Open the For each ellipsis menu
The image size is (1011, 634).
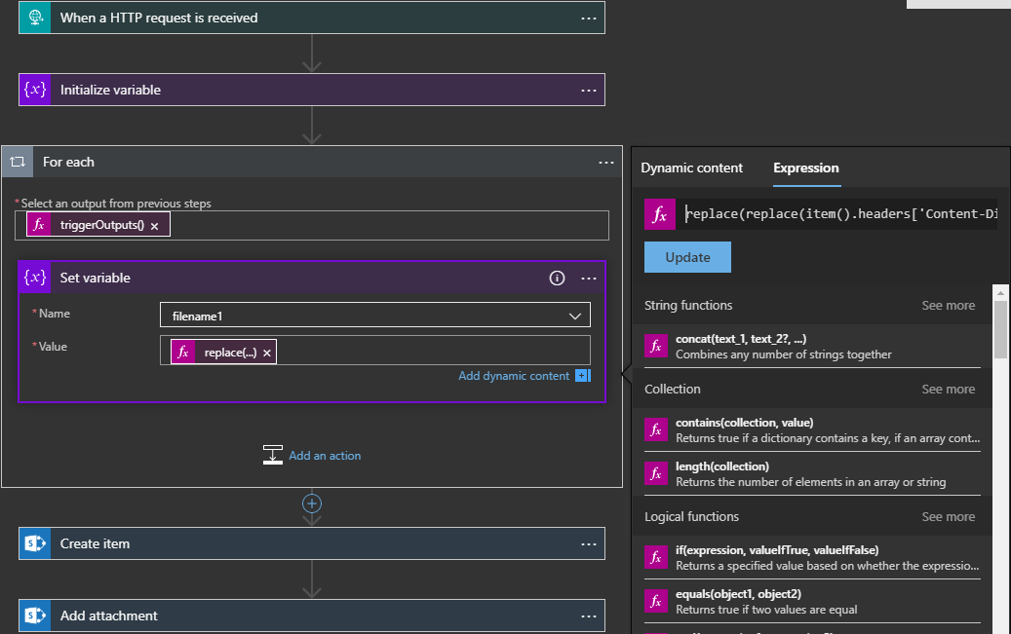pos(605,162)
